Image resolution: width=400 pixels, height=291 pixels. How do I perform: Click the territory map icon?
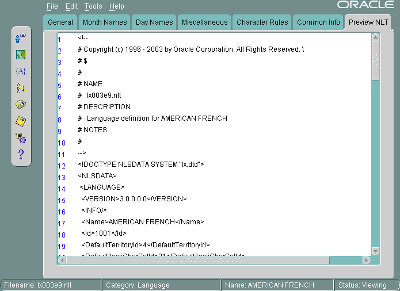point(21,55)
